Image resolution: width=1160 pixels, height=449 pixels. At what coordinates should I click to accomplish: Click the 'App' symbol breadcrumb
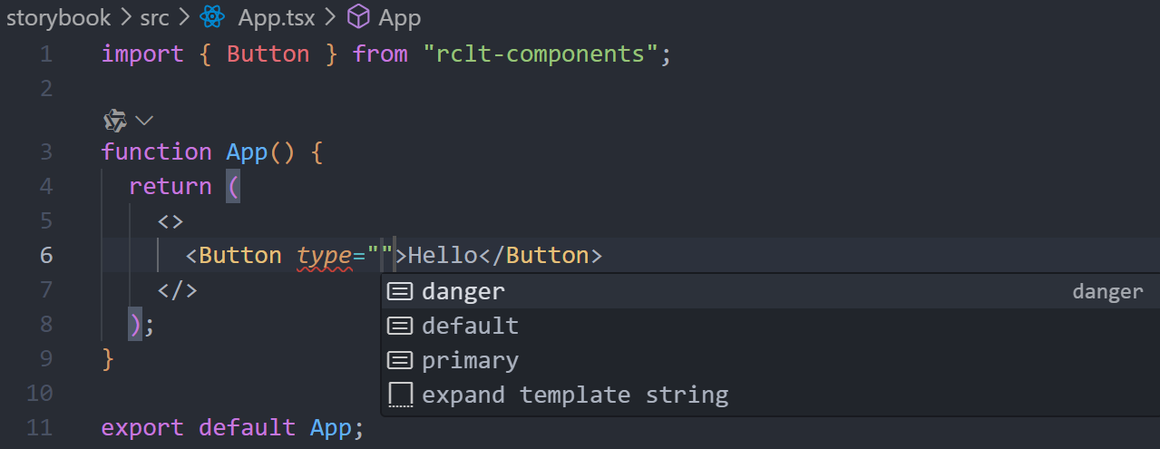point(400,17)
